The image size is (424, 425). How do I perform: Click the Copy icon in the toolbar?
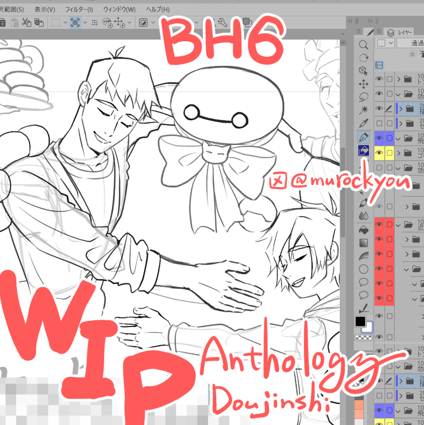point(39,22)
